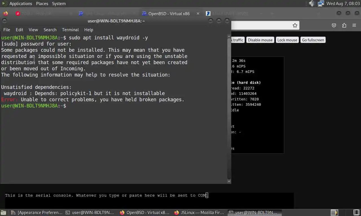This screenshot has height=216, width=361.
Task: Click the Firefox icon left of the browser tabs
Action: (6, 13)
